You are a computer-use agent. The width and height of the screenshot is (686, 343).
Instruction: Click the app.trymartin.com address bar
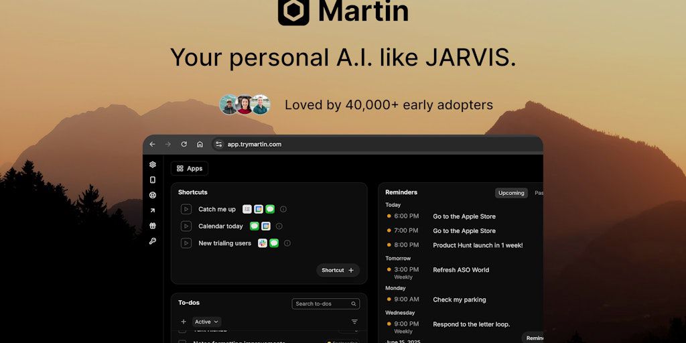click(376, 145)
